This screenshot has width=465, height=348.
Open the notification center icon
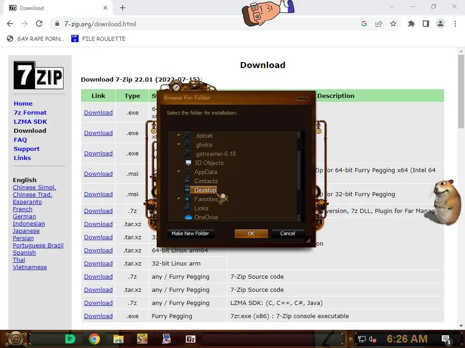(446, 339)
